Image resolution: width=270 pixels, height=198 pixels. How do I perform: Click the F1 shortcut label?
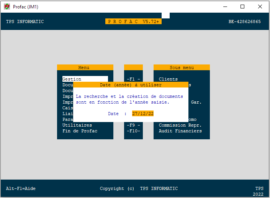point(133,79)
